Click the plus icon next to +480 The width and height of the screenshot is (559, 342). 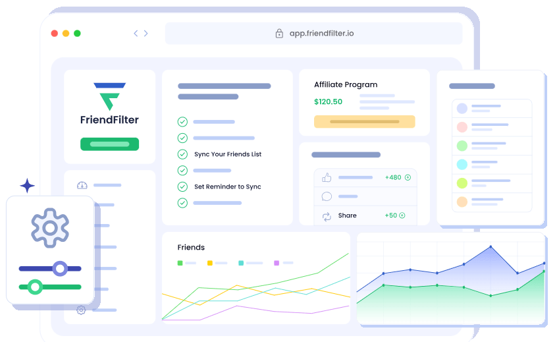point(408,177)
